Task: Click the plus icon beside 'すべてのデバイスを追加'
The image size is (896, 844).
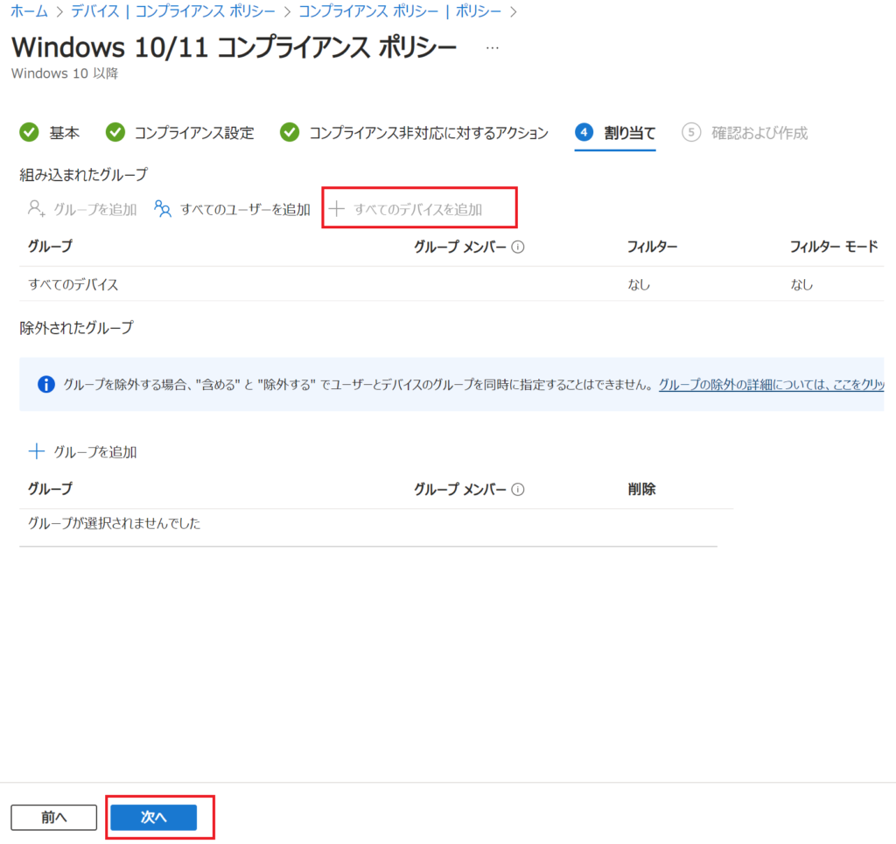Action: (x=335, y=209)
